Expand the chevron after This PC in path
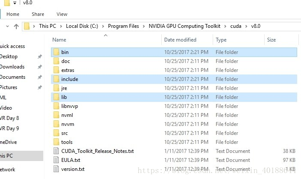The height and width of the screenshot is (179, 301). 61,26
